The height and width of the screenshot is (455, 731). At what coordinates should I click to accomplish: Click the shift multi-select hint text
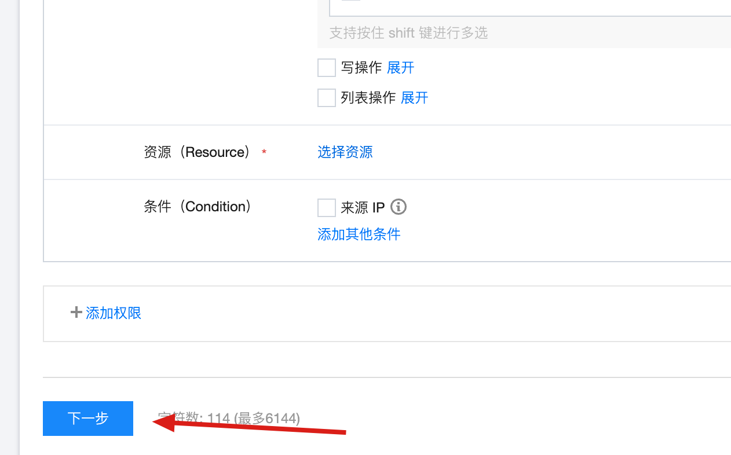[x=408, y=33]
